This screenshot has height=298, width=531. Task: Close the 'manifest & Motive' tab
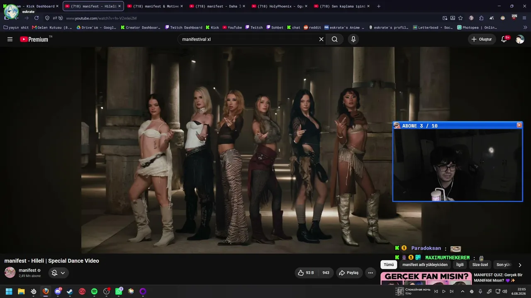tap(182, 6)
